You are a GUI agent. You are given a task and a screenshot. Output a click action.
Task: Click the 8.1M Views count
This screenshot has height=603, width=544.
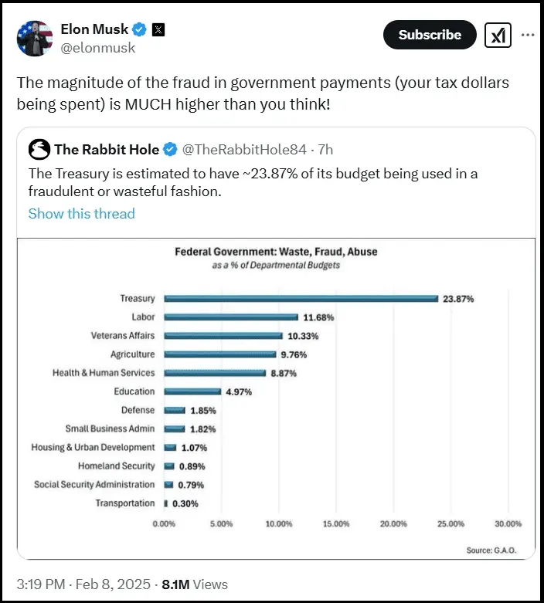pos(195,584)
